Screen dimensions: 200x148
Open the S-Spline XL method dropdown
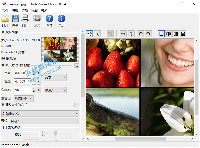40,113
